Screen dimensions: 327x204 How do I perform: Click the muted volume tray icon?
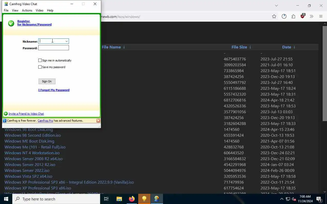coord(294,199)
